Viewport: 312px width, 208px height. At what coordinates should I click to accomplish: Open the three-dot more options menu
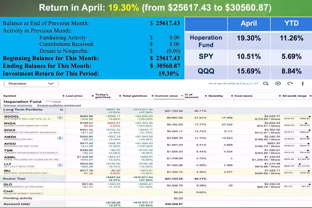(x=302, y=84)
